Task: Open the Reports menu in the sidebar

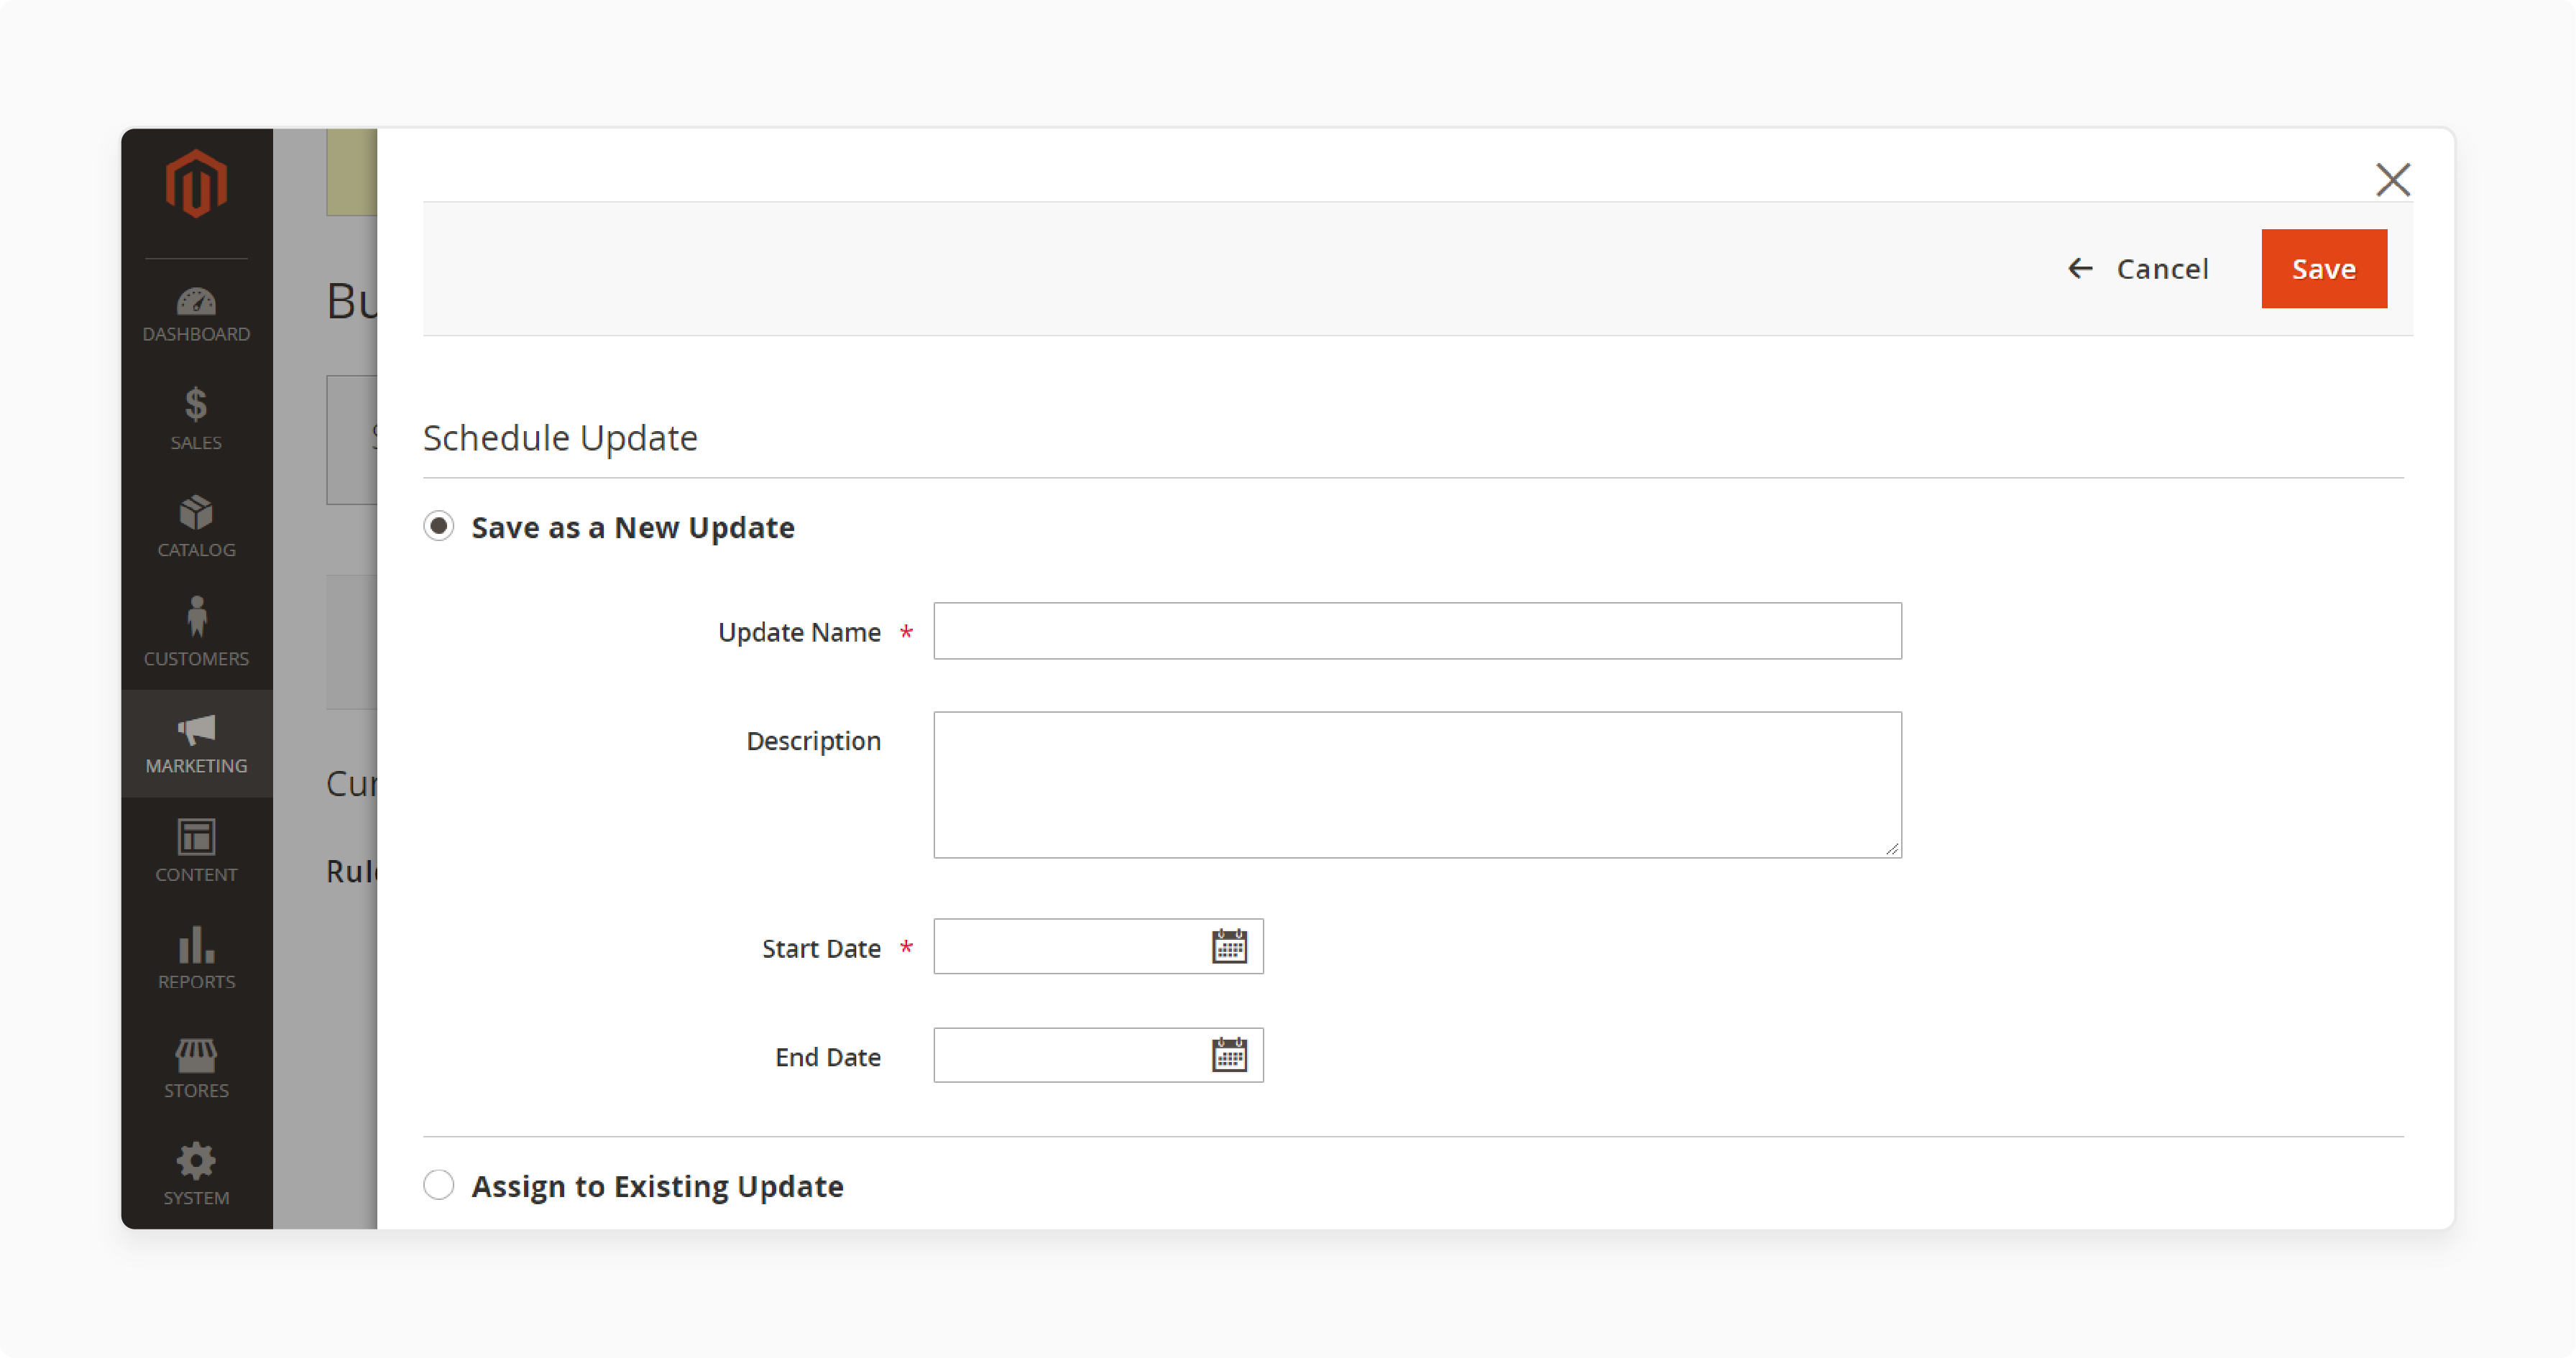Action: pos(196,959)
